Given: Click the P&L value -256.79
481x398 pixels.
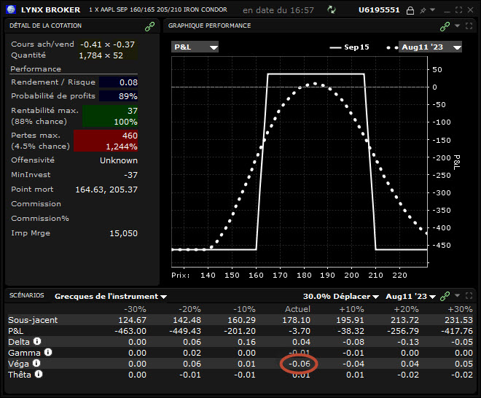Looking at the screenshot, I should tap(403, 331).
